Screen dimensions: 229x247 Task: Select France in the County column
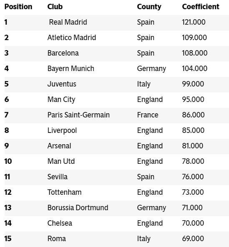[148, 115]
